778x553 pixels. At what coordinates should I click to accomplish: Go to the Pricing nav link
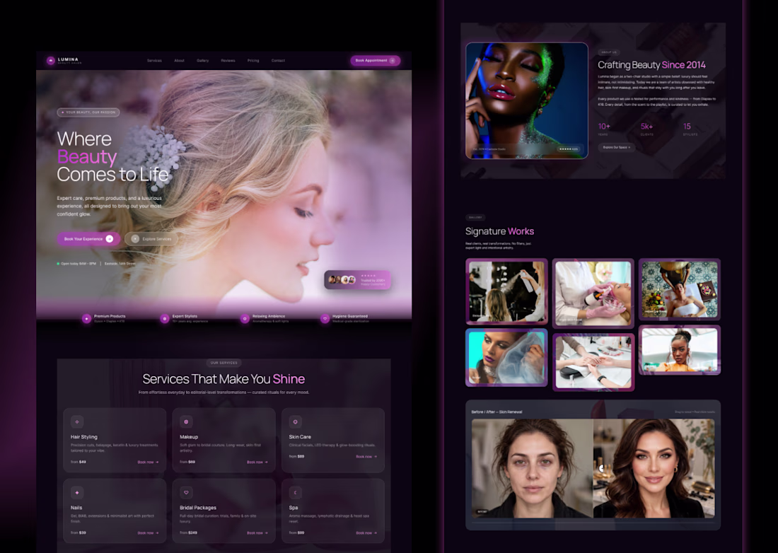pos(253,61)
